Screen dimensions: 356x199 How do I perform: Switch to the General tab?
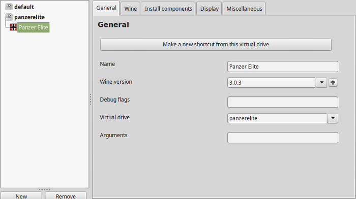click(106, 8)
